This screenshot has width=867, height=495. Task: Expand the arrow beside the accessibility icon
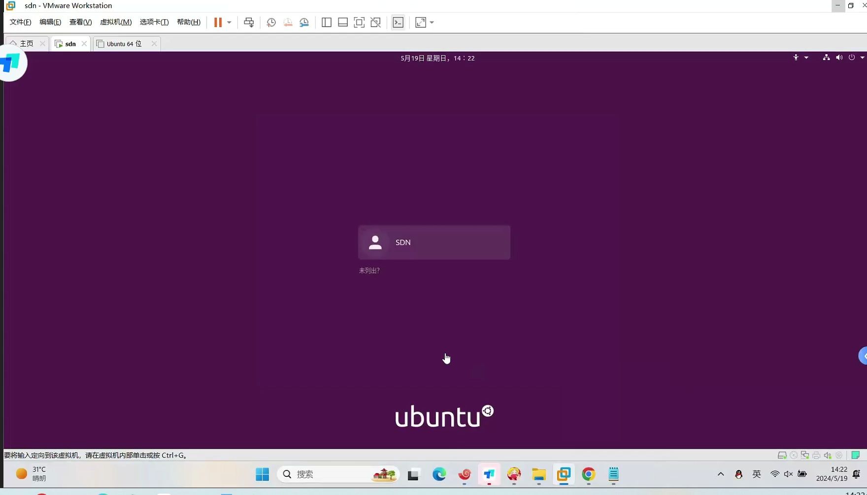click(806, 58)
